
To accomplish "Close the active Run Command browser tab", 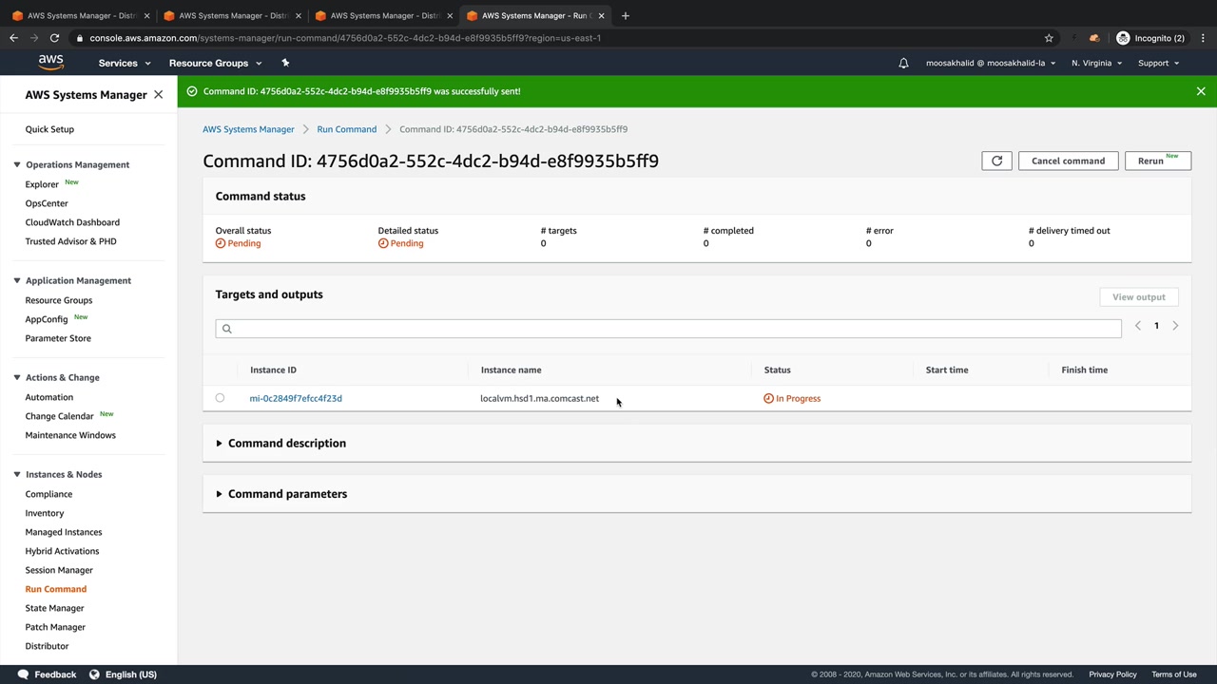I will point(601,15).
